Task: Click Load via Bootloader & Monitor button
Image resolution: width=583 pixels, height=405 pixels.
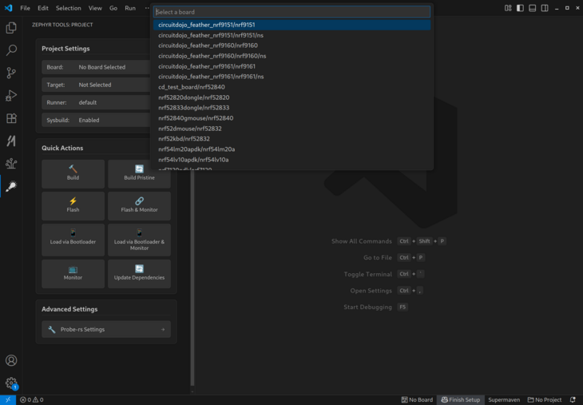Action: pos(139,240)
